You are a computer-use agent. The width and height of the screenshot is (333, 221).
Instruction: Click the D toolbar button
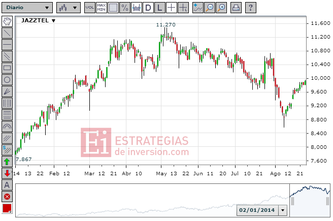point(148,8)
